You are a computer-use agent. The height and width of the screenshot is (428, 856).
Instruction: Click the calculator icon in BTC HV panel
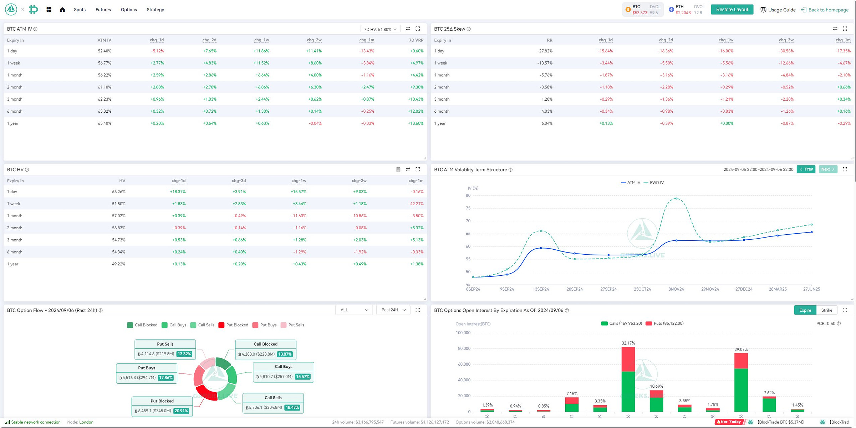(x=398, y=169)
